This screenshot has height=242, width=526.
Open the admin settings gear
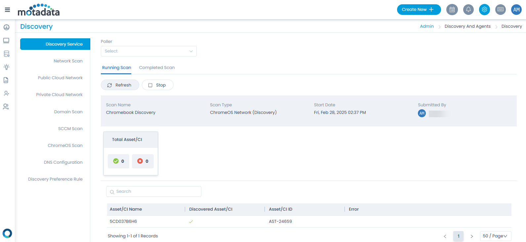[x=484, y=10]
